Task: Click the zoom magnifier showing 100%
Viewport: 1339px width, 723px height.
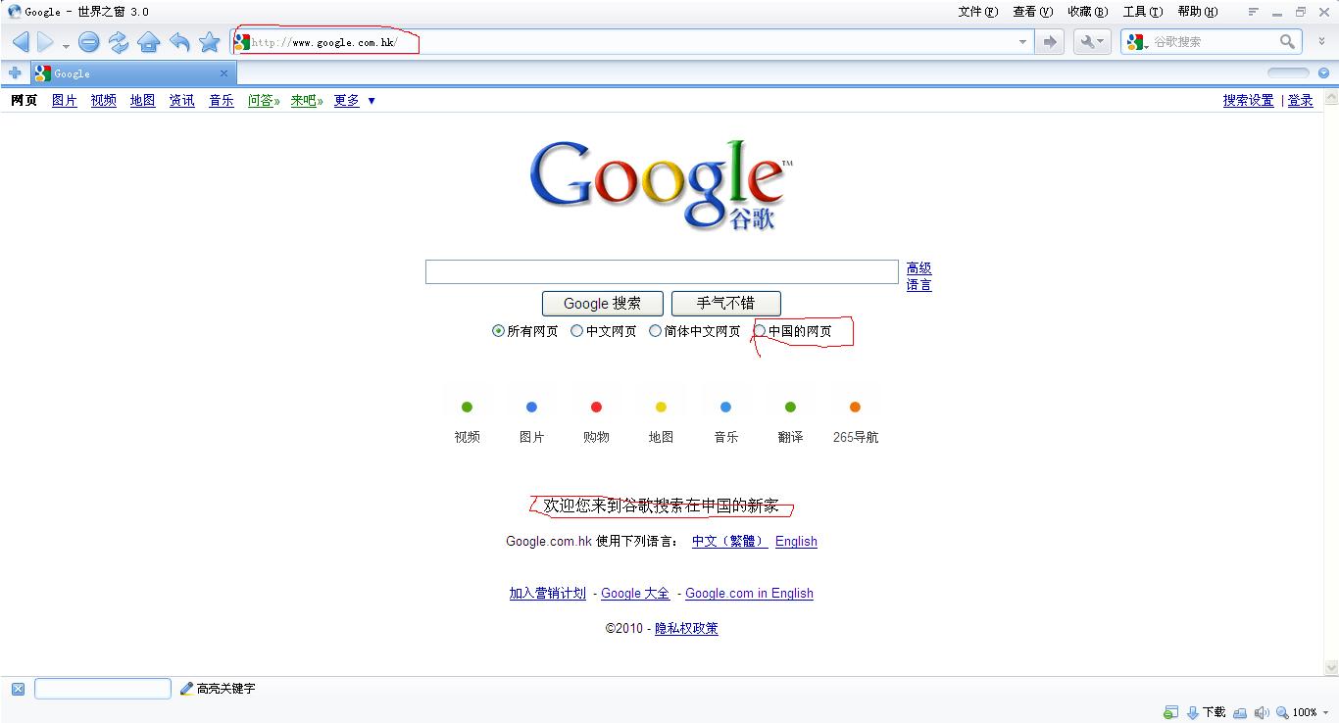Action: coord(1283,712)
